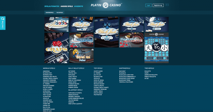Viewport: 213px width, 112px height.
Task: Click Kangaroo Island link
Action: point(49,109)
